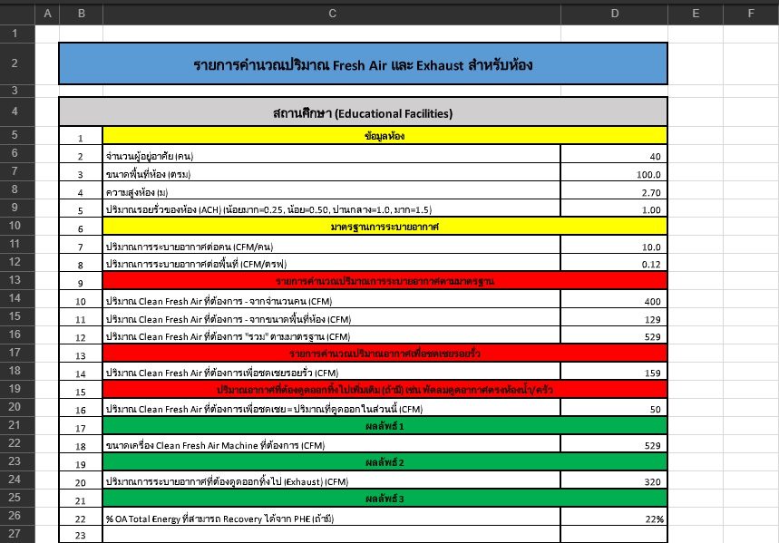Select the room height cell showing 2.70
Image resolution: width=779 pixels, height=543 pixels.
(x=614, y=192)
